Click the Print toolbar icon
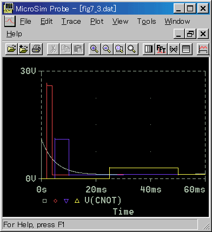This screenshot has width=212, height=232. click(x=37, y=49)
